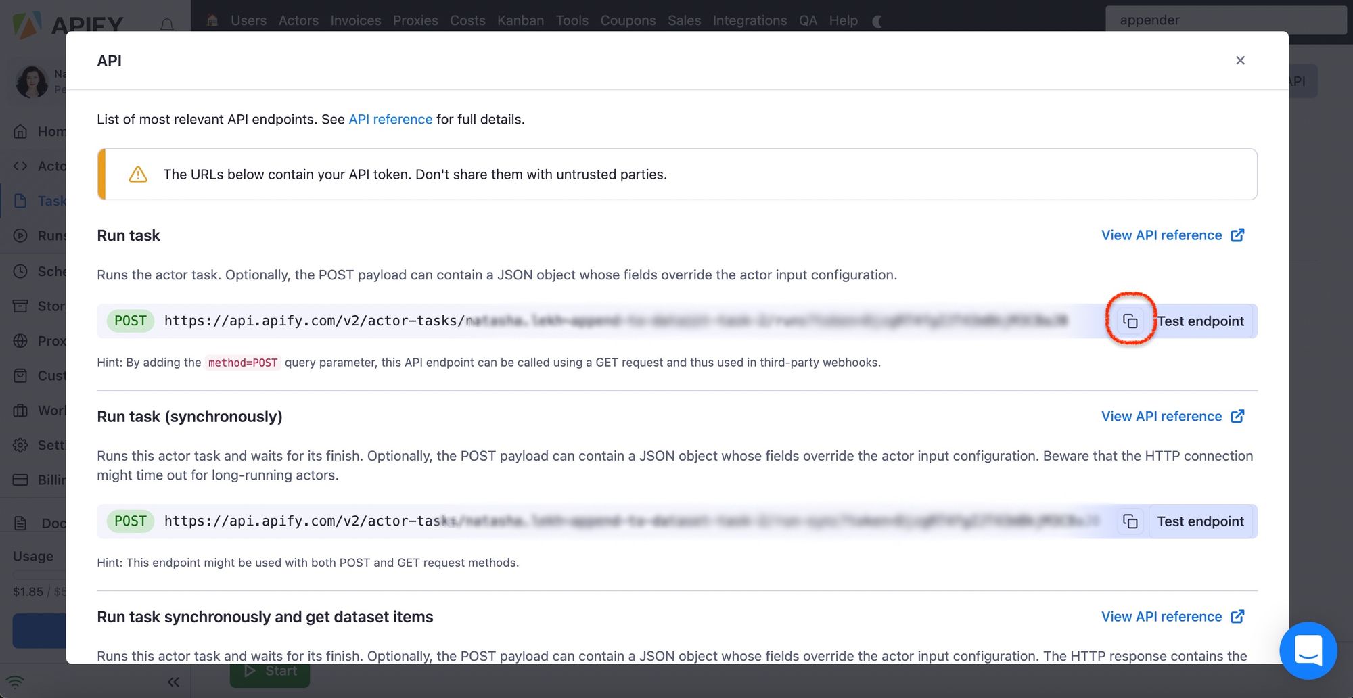Screen dimensions: 1353x698
Task: Open Billing via sidebar card icon
Action: (21, 480)
